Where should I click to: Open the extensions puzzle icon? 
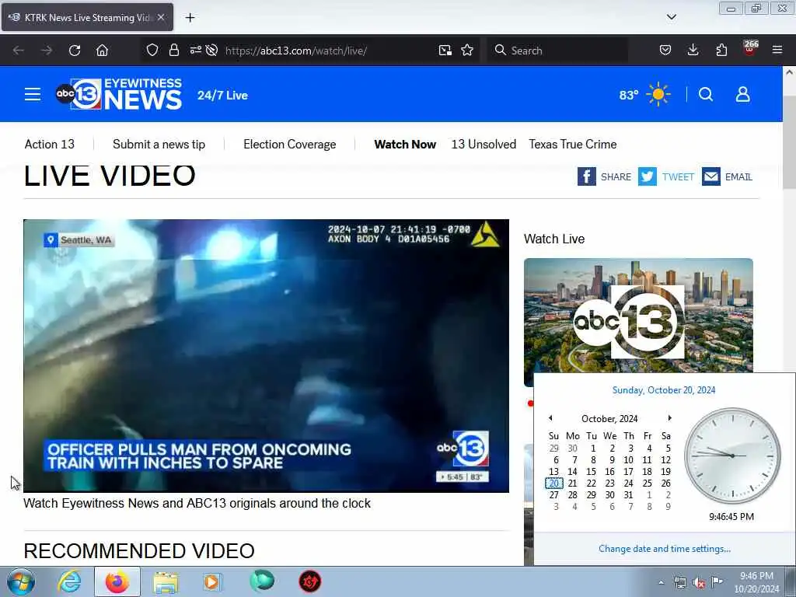tap(721, 50)
